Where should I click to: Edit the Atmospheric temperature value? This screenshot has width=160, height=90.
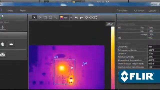tap(154, 60)
